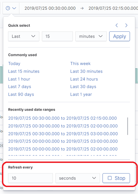
Task: Open the clock quick menu button
Action: point(11,8)
